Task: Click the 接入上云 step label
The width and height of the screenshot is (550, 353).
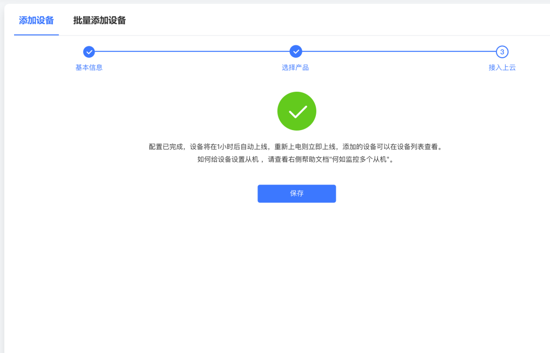Action: coord(502,67)
